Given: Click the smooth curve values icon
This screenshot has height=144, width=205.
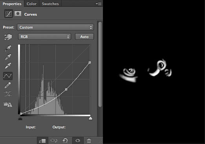Looking at the screenshot, I should click(8, 94).
